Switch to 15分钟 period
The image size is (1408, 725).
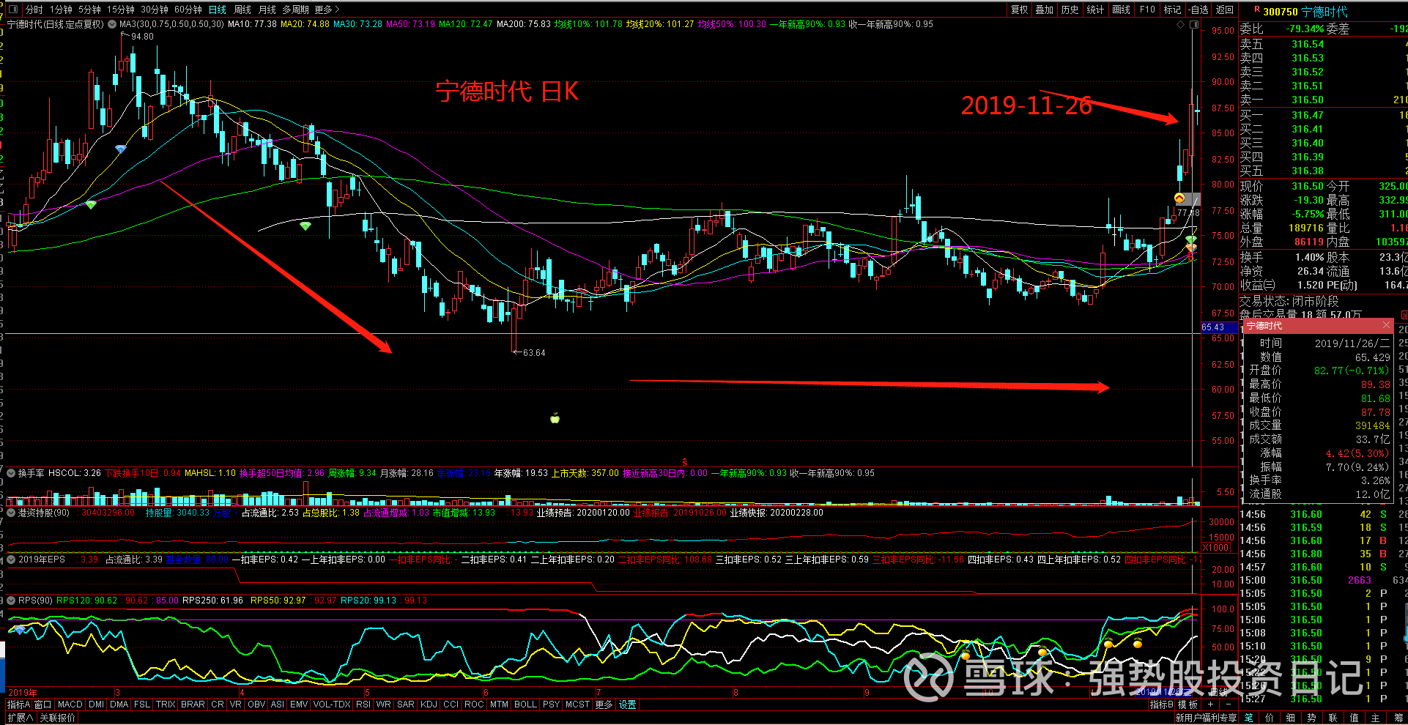pyautogui.click(x=121, y=10)
